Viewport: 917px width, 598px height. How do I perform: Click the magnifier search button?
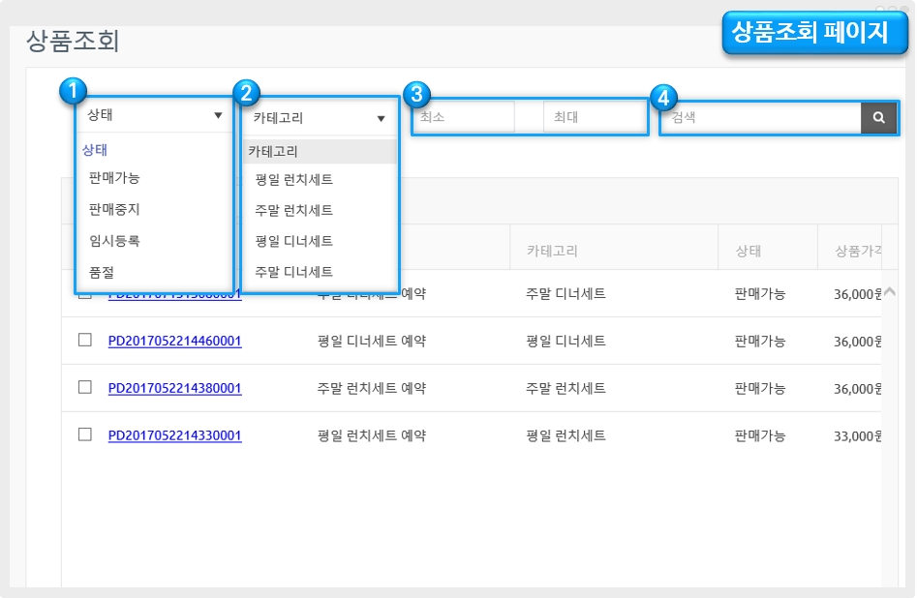tap(878, 118)
